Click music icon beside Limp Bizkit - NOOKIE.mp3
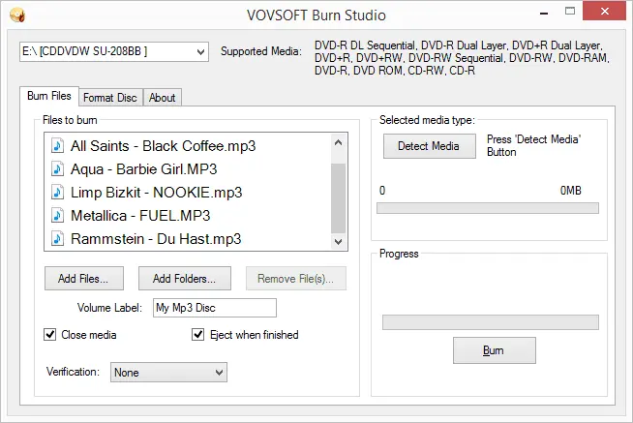Image resolution: width=633 pixels, height=423 pixels. (57, 192)
